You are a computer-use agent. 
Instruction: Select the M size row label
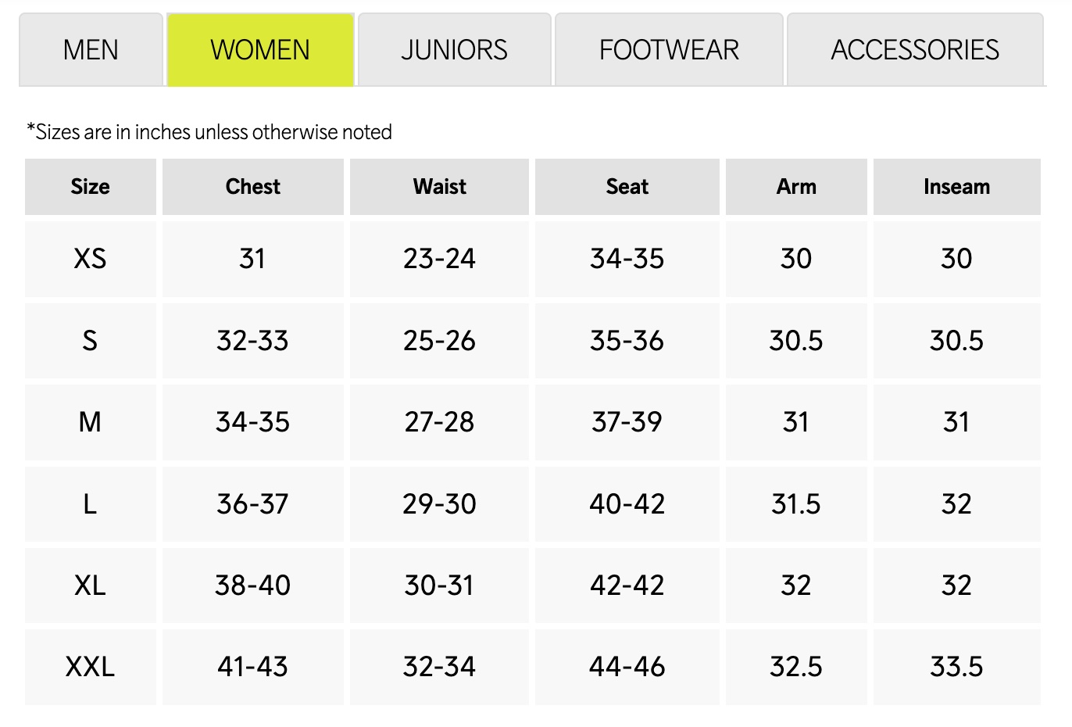coord(90,422)
